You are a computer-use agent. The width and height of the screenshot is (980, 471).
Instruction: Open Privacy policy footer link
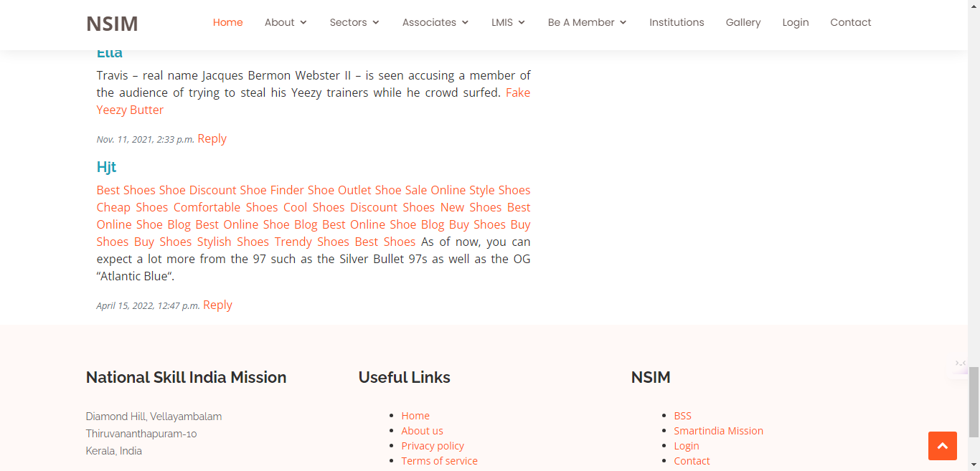point(433,446)
